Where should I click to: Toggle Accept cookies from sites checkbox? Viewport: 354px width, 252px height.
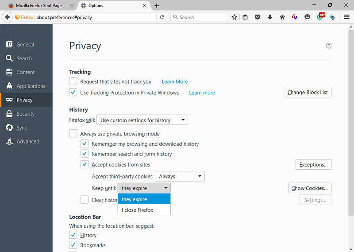tap(85, 164)
